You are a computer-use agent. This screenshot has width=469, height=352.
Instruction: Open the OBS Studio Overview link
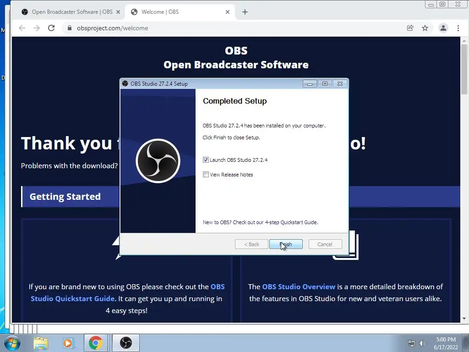299,287
